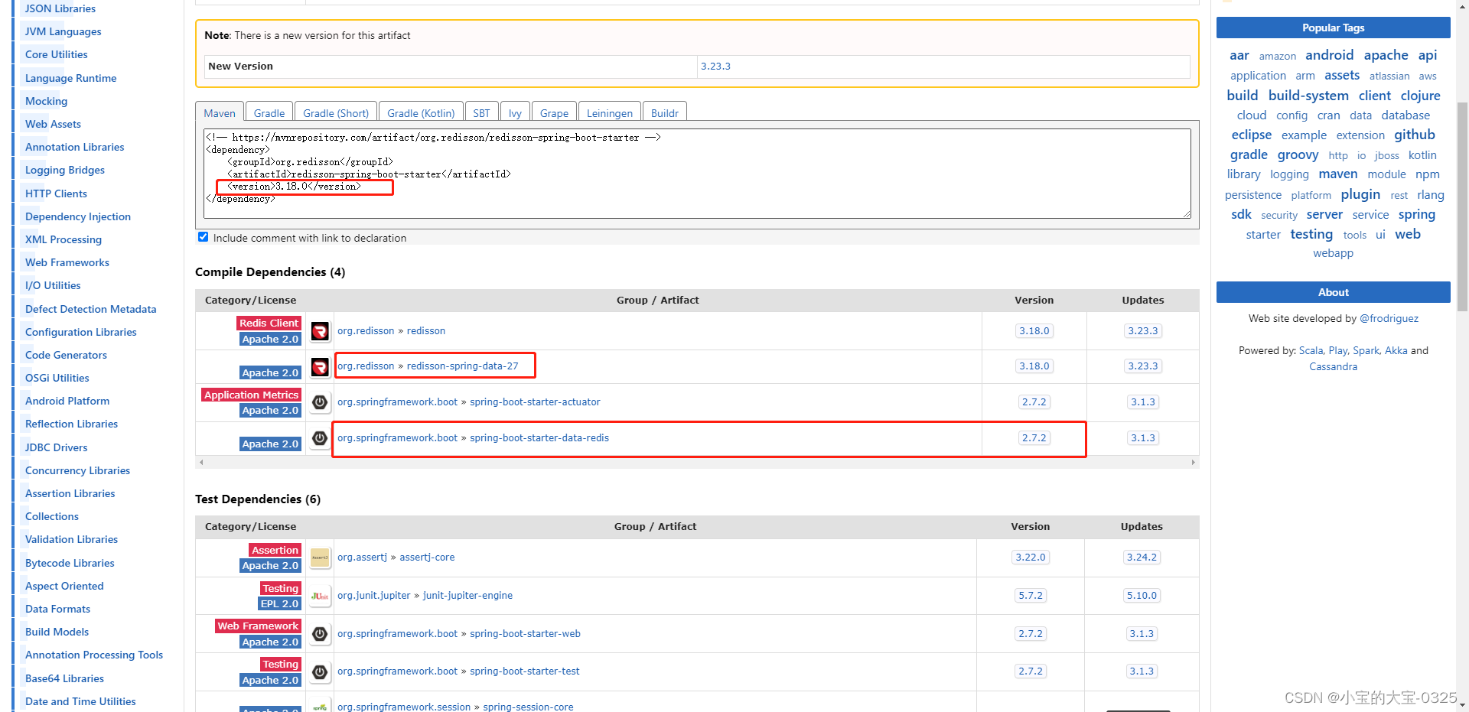Click the redisson logo icon in the first row
The height and width of the screenshot is (712, 1469).
320,331
